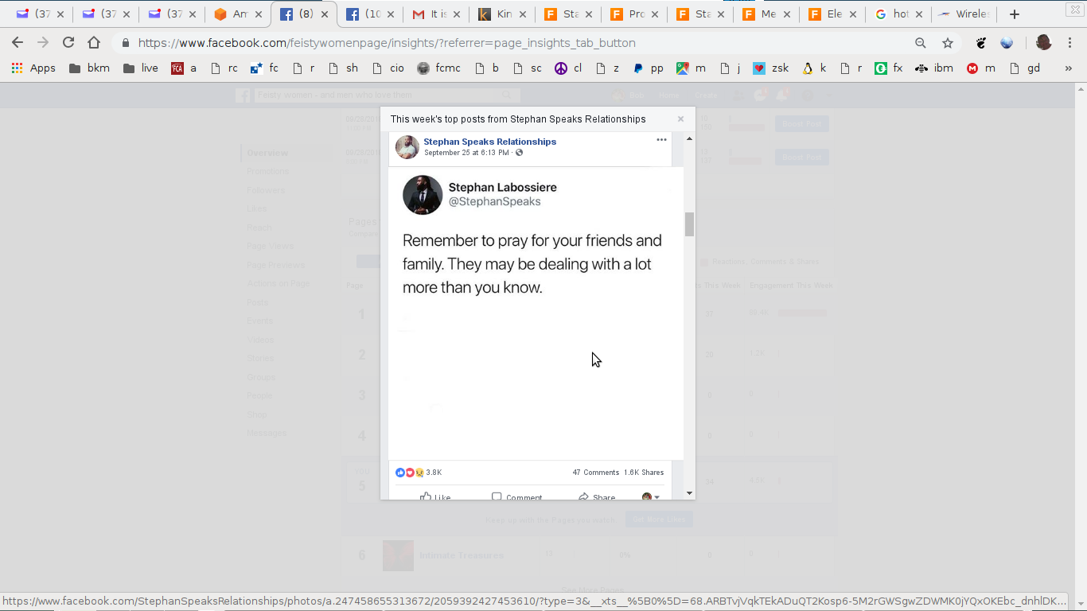1087x611 pixels.
Task: Open the pp PayPal bookmark
Action: coord(649,68)
